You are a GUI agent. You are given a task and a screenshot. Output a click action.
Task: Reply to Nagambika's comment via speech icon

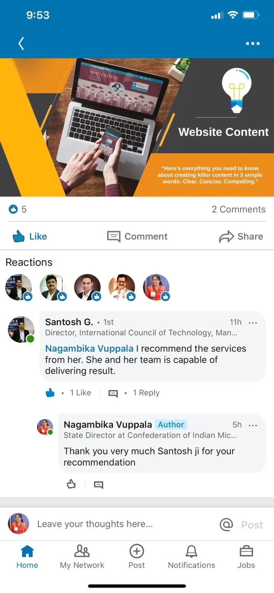[x=99, y=485]
